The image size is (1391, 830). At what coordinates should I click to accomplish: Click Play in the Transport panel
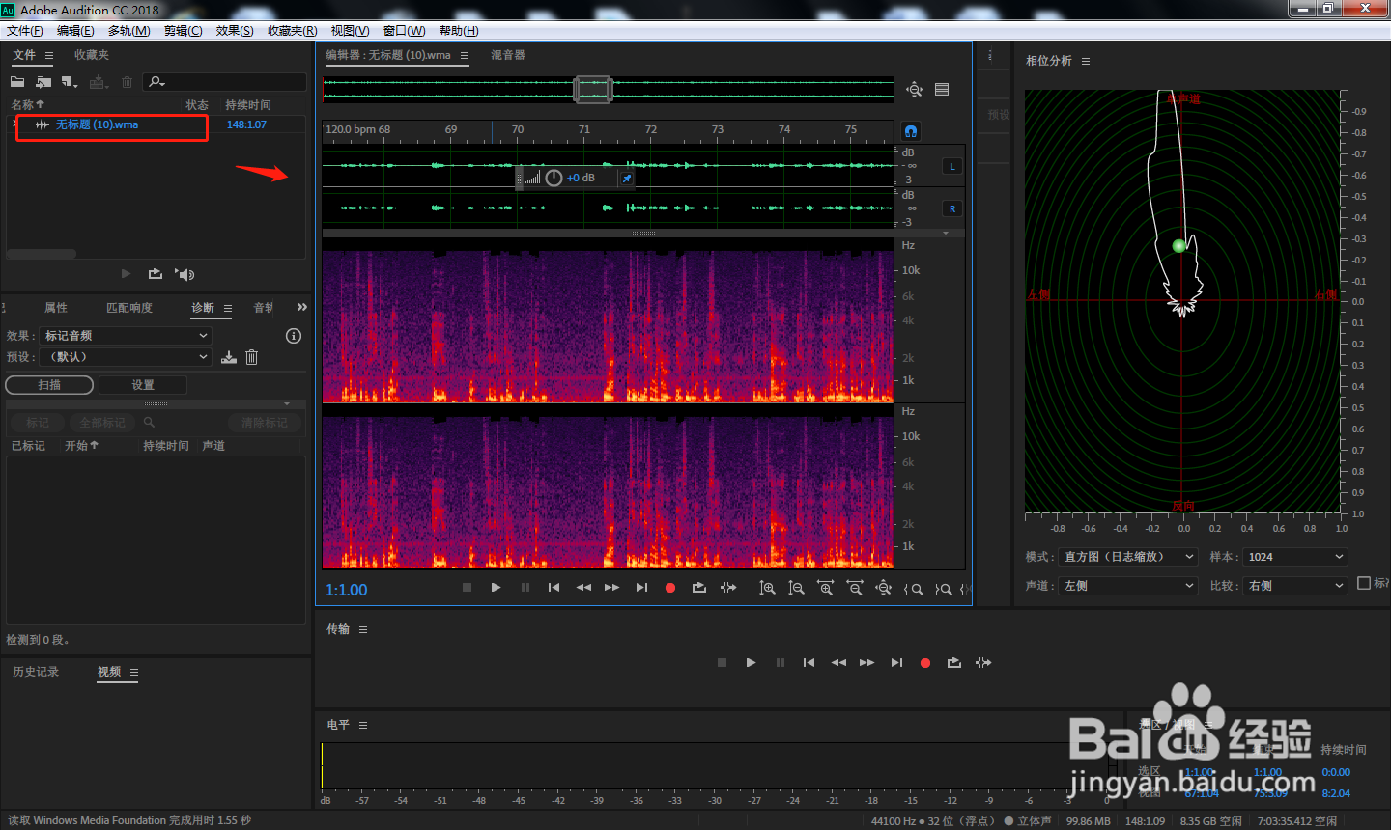tap(751, 663)
